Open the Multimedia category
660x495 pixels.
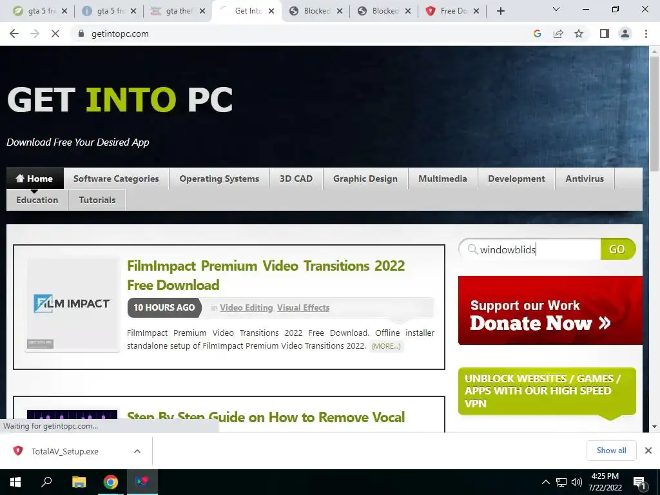pyautogui.click(x=443, y=179)
